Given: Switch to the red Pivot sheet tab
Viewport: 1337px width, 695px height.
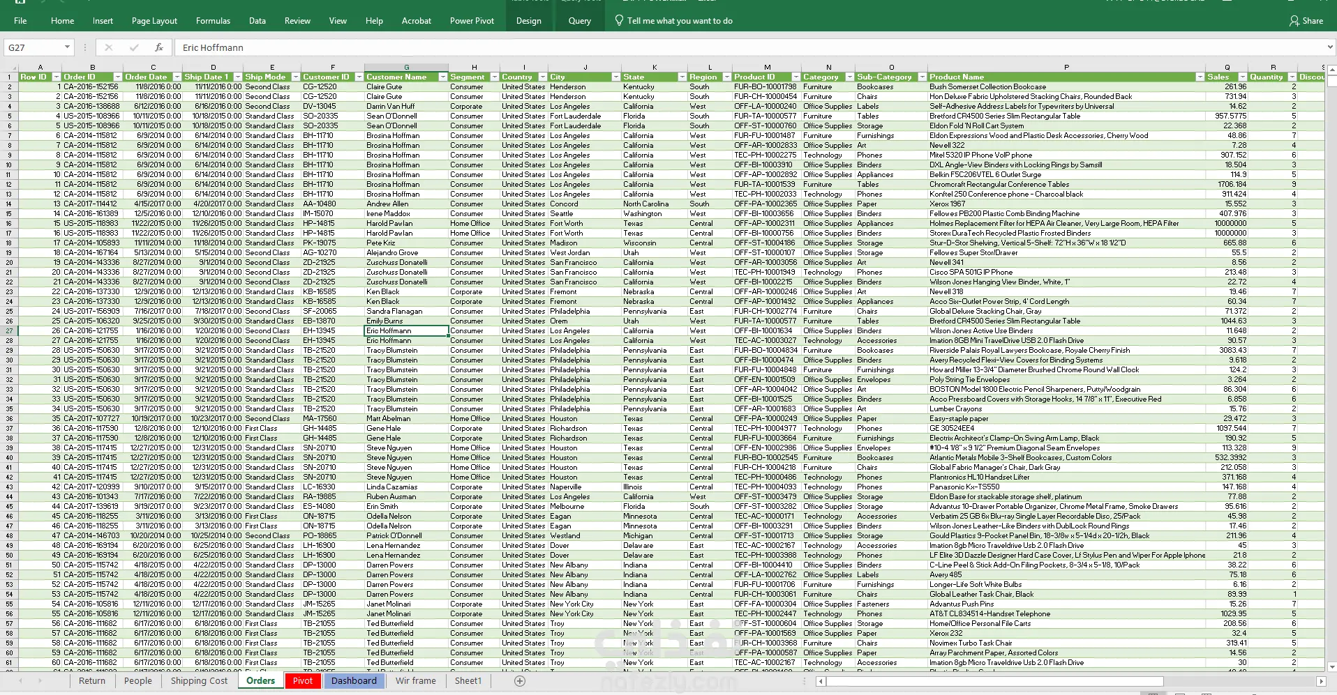Looking at the screenshot, I should pyautogui.click(x=303, y=681).
